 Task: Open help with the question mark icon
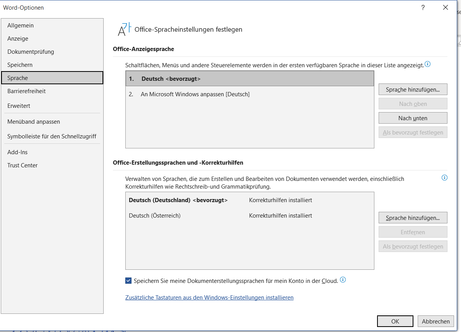pos(423,8)
